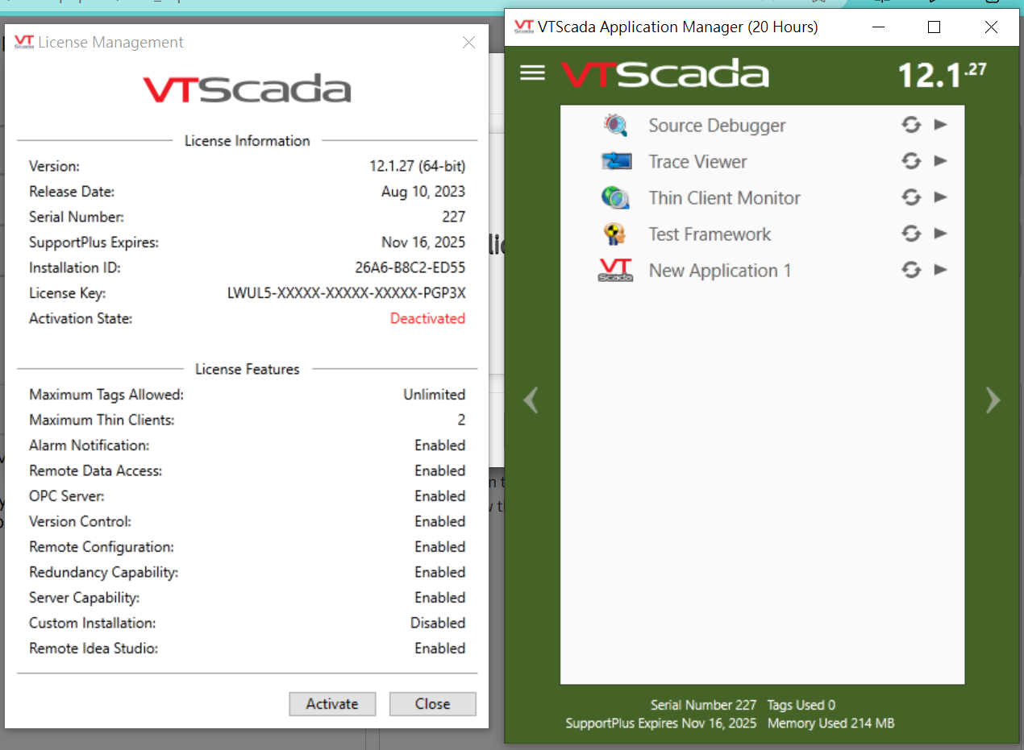Click the Source Debugger icon
Screen dimensions: 1024x750
coord(615,125)
